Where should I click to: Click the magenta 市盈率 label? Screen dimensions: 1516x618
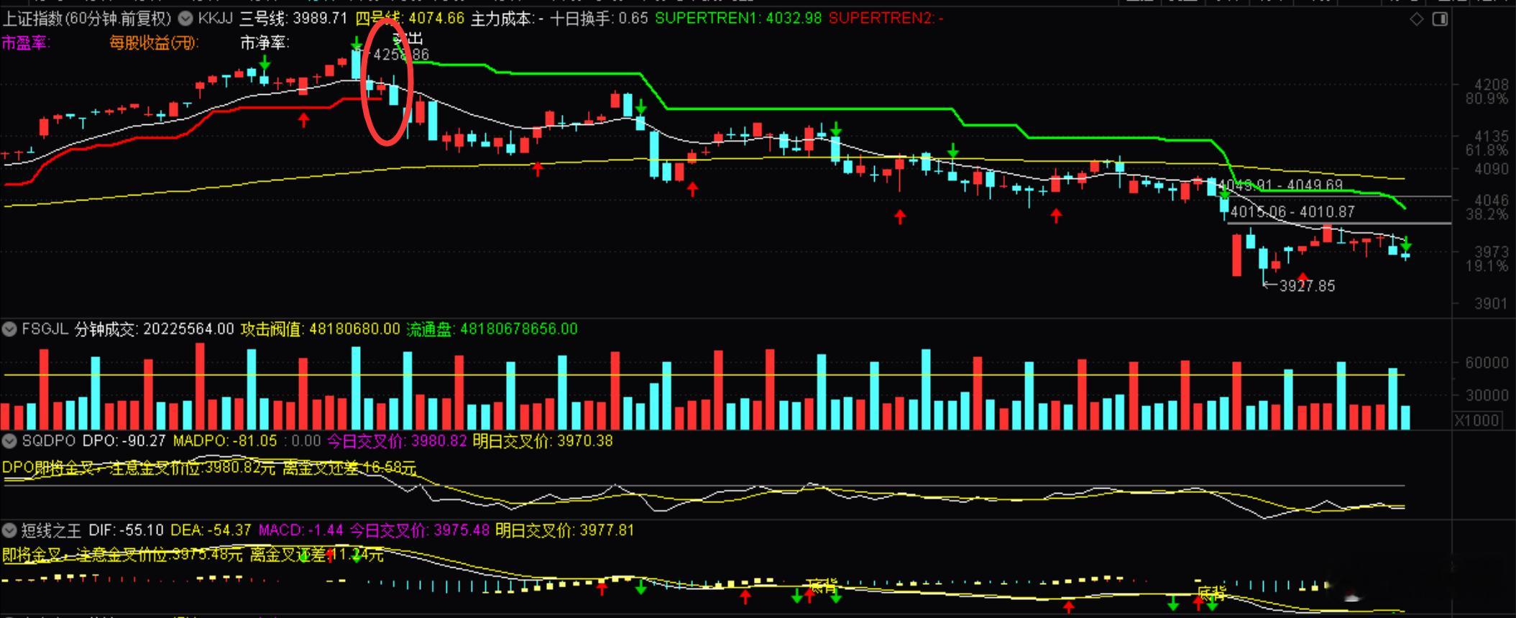pos(25,43)
